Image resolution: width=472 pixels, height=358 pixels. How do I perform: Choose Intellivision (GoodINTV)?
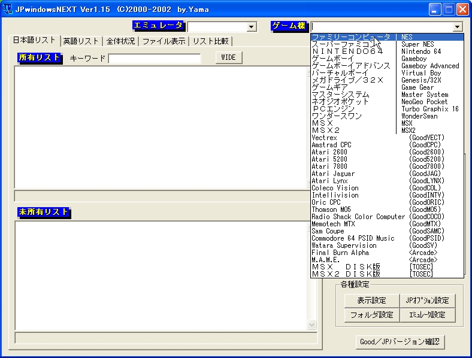tap(387, 195)
